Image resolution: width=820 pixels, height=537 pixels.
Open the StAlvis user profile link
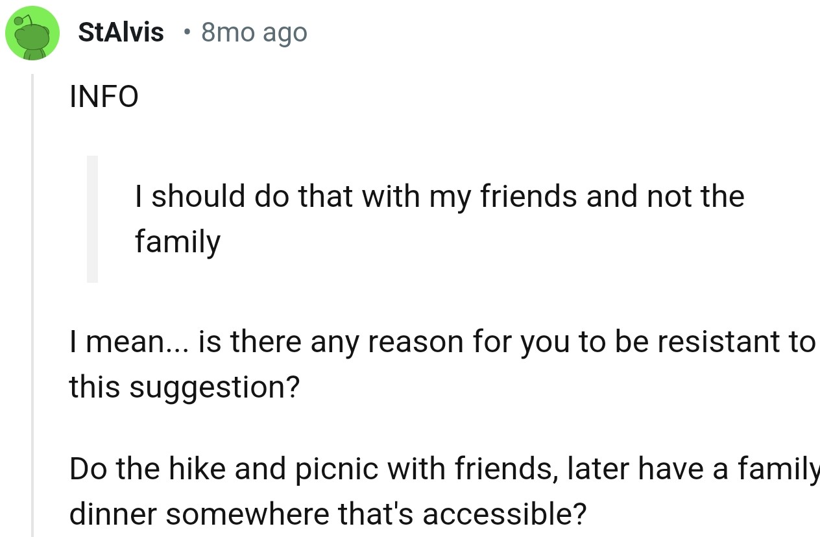[121, 32]
